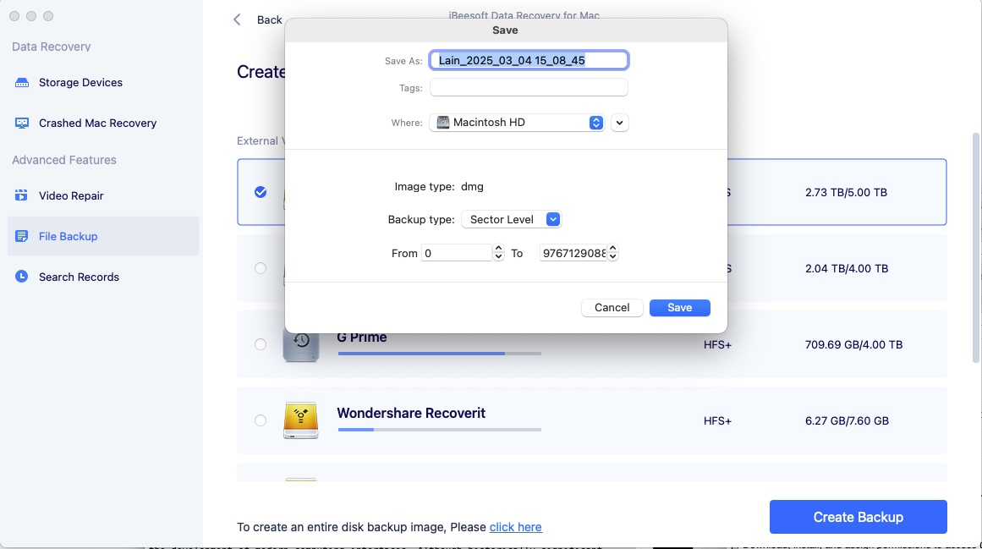Uncheck the selected external volume checkmark
This screenshot has width=982, height=549.
coord(261,192)
